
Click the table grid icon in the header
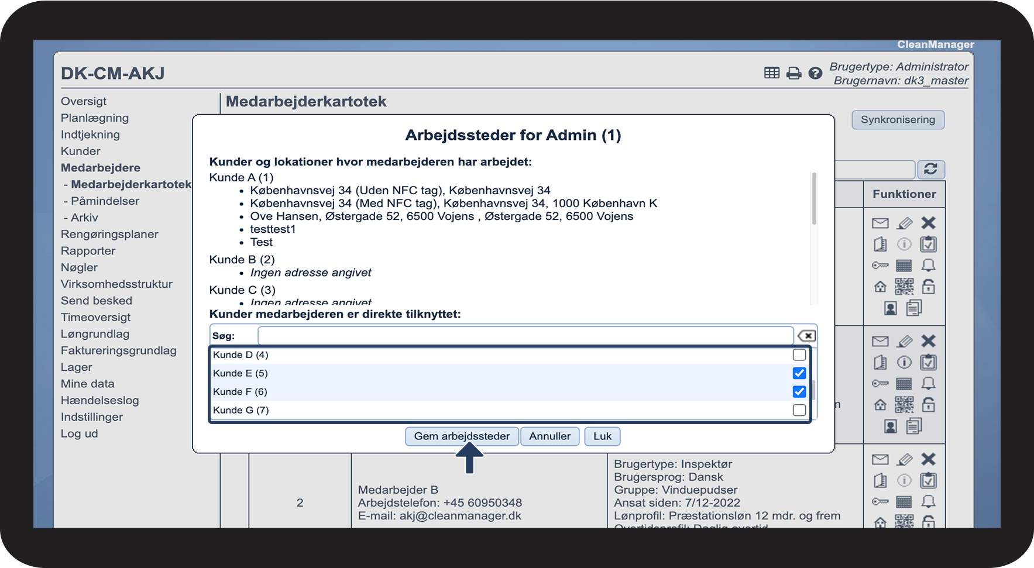pyautogui.click(x=772, y=73)
